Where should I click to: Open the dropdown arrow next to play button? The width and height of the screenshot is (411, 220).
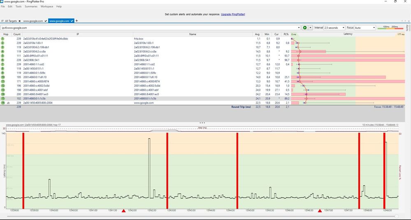310,27
